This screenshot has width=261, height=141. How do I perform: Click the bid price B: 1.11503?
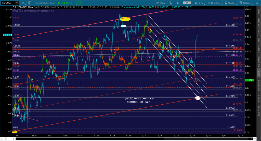pos(65,3)
